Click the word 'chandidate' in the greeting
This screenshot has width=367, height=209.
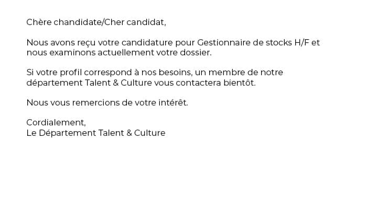78,22
